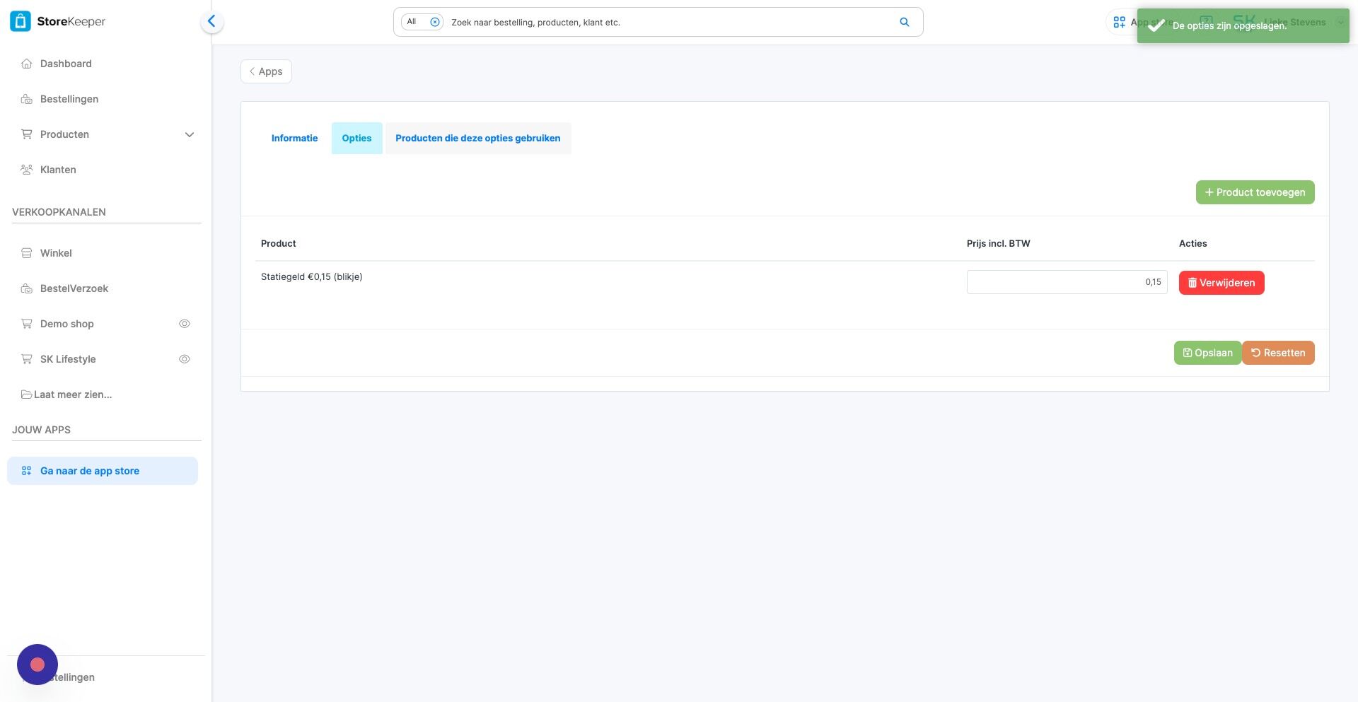
Task: Click the Acties column header
Action: [1193, 243]
